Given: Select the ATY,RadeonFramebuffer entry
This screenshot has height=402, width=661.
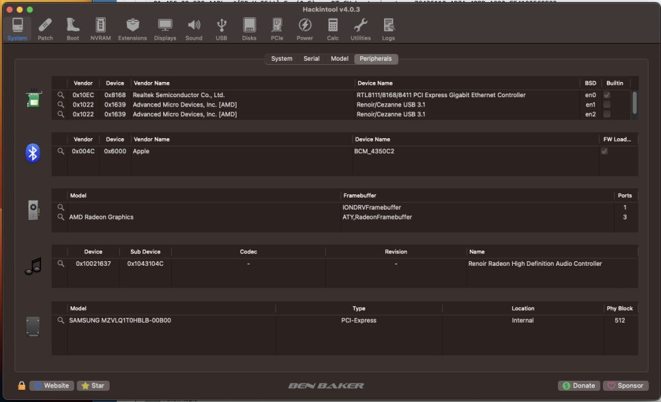Looking at the screenshot, I should (377, 218).
